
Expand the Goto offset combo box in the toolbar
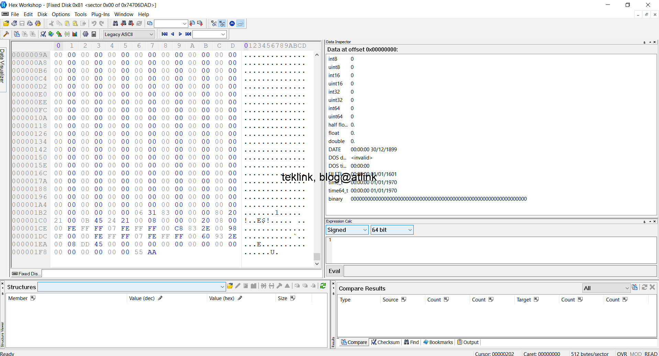click(185, 24)
